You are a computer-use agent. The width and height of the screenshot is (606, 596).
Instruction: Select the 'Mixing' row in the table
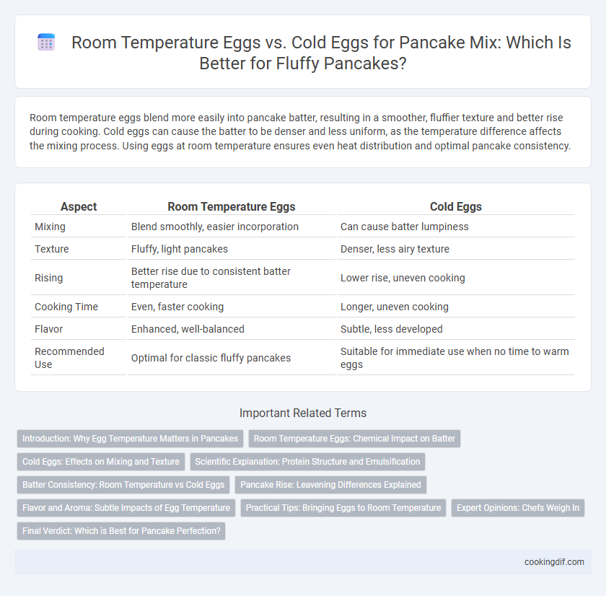(303, 227)
